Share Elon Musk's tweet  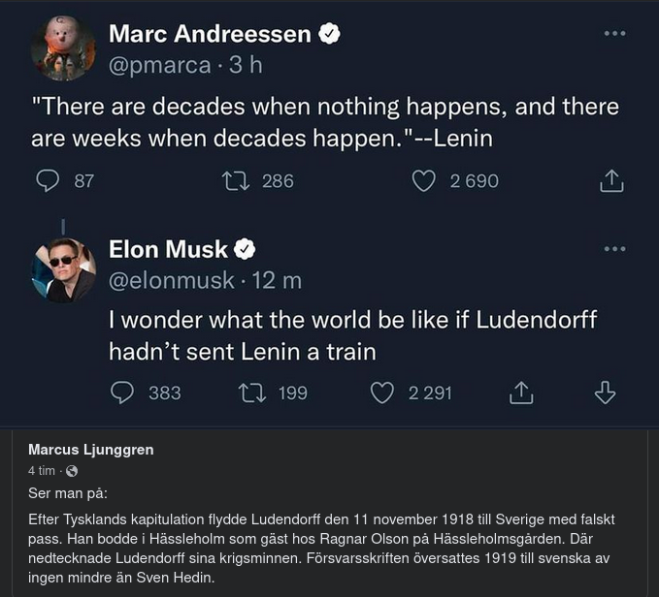(x=521, y=393)
